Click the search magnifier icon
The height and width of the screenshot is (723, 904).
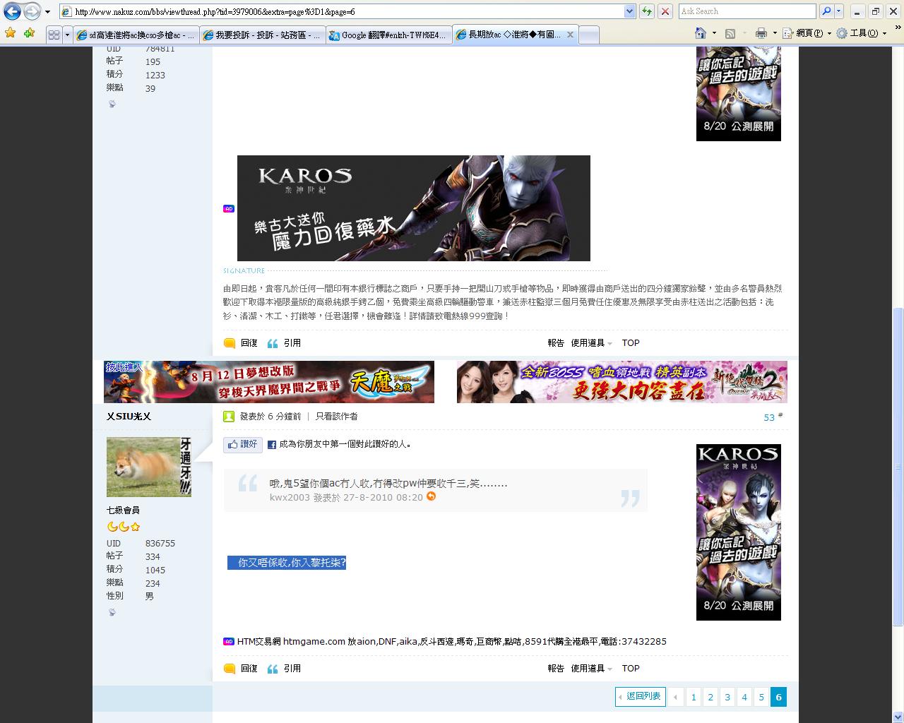(826, 11)
